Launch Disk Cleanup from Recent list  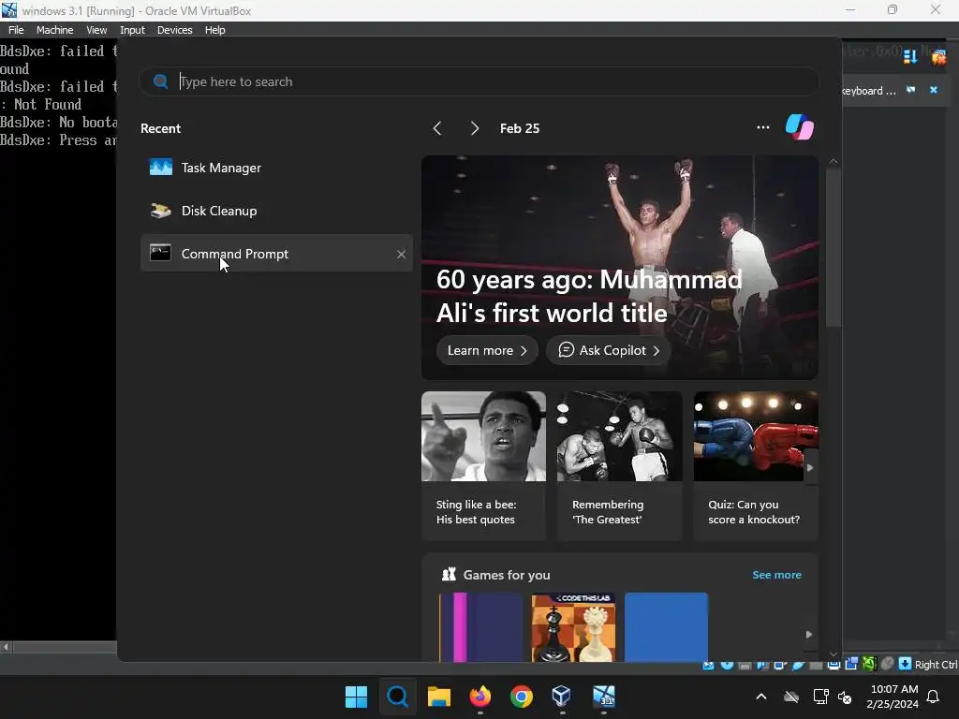click(x=276, y=211)
